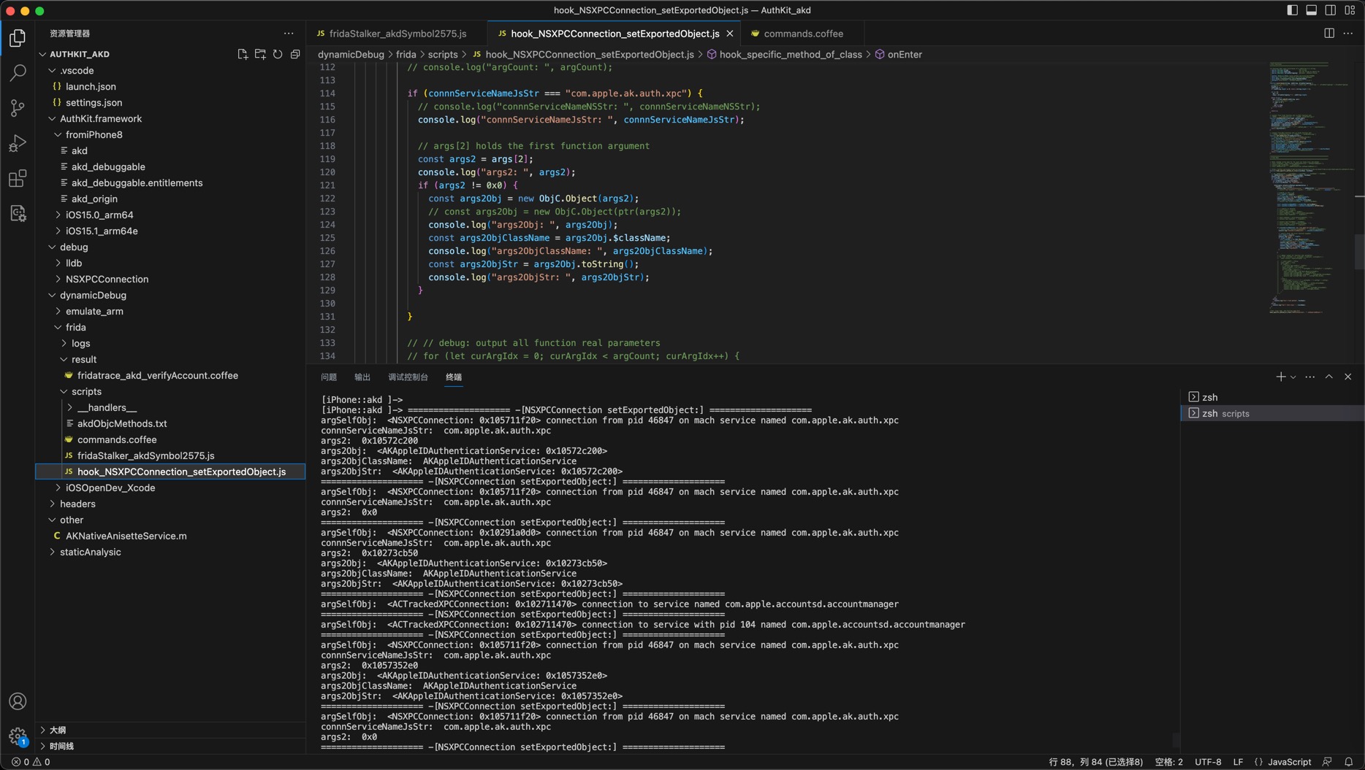Screen dimensions: 1365x770
Task: Change language mode JavaScript in status bar
Action: tap(1289, 762)
